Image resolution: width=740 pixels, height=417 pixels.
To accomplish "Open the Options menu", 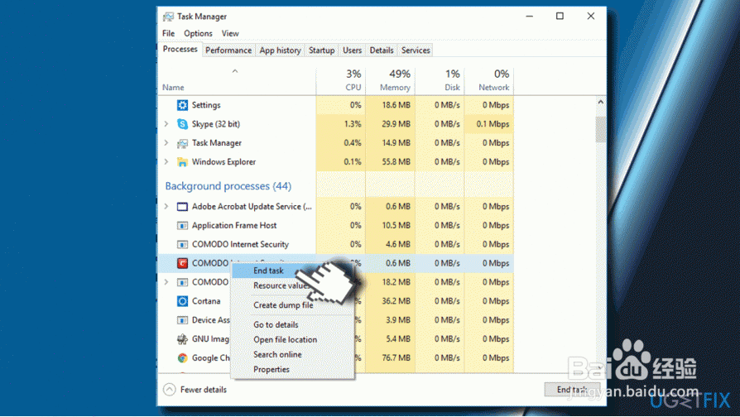I will [x=198, y=33].
